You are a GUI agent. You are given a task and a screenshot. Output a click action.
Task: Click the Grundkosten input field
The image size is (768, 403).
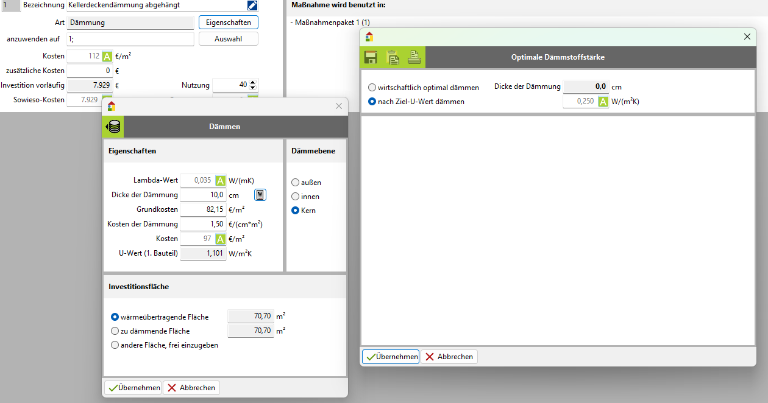(204, 209)
